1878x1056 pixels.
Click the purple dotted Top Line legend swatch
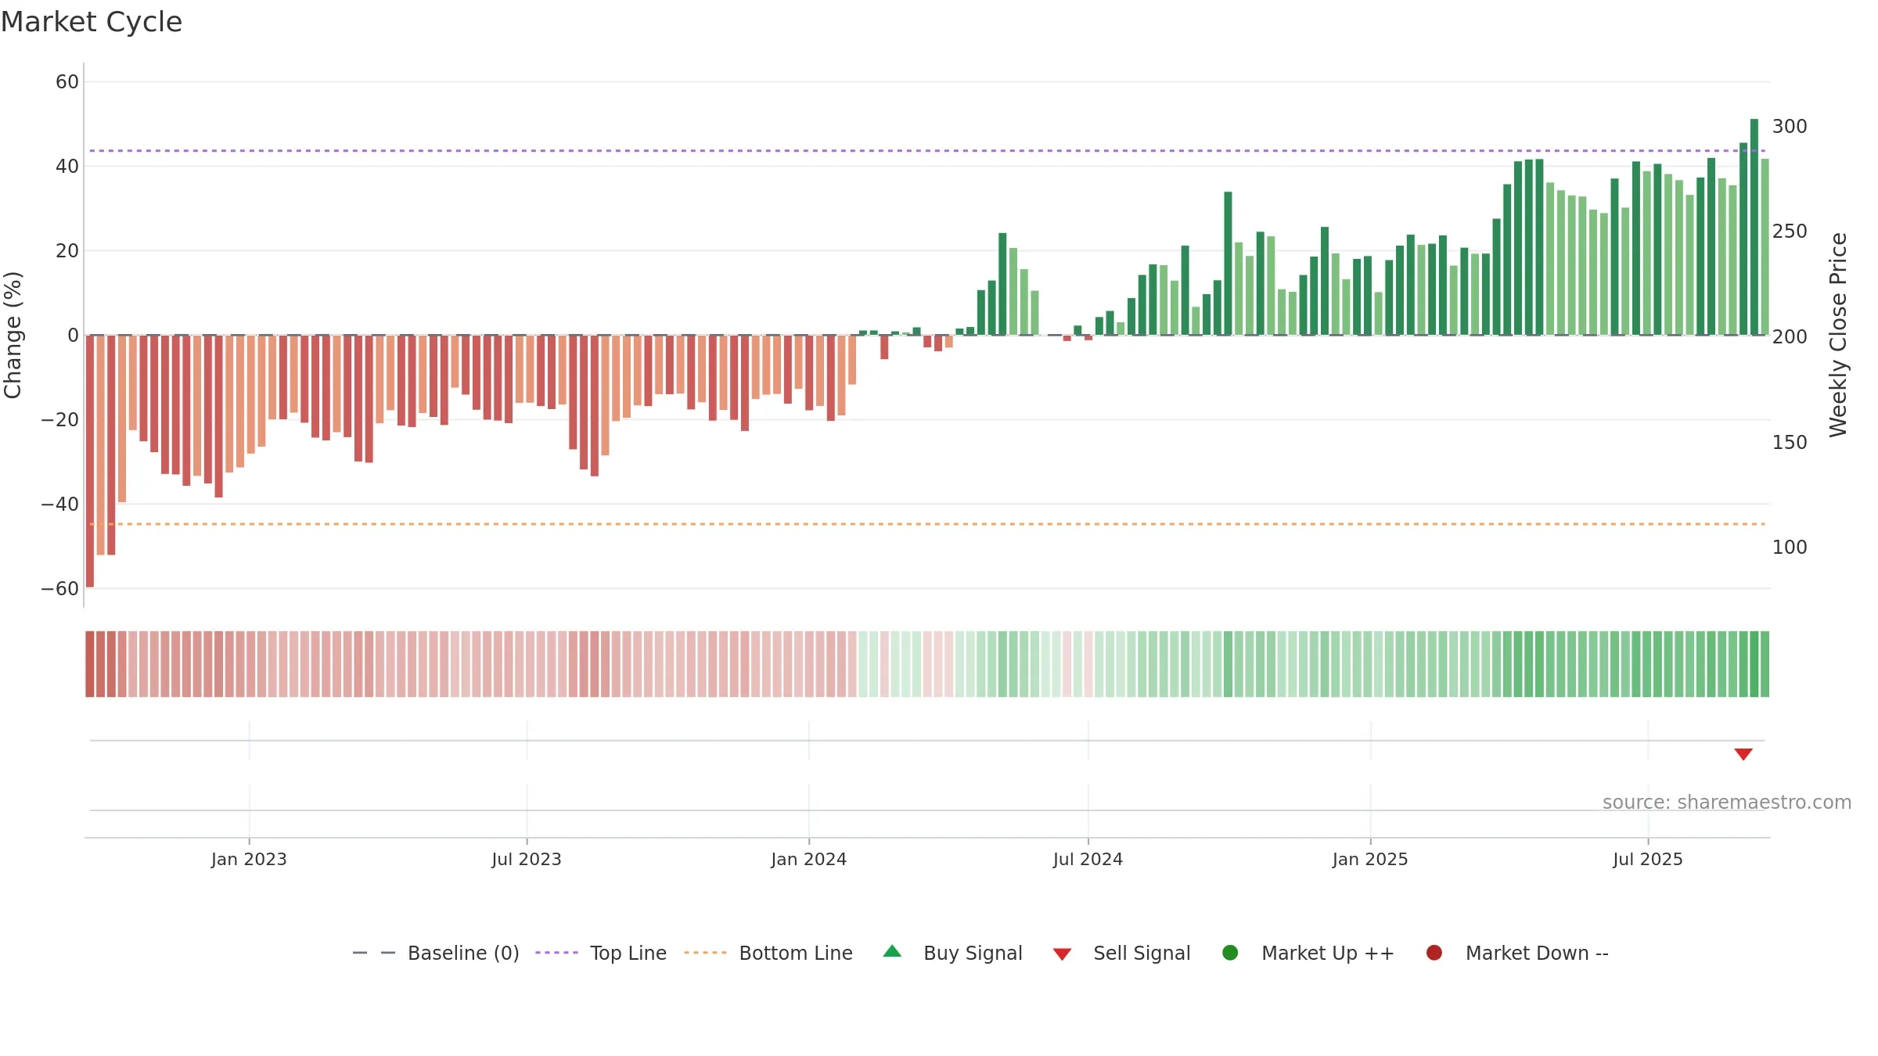coord(556,953)
